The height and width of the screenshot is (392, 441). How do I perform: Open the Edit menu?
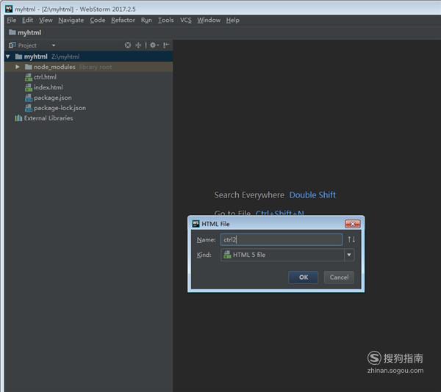point(28,21)
